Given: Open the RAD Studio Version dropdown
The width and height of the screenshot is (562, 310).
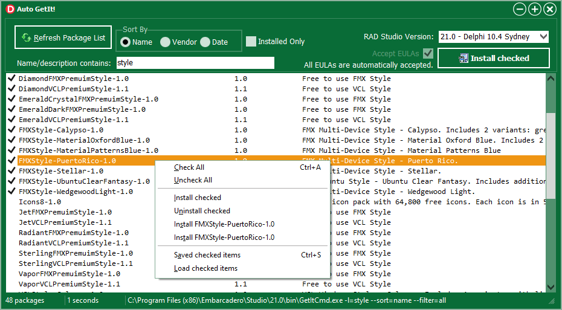Looking at the screenshot, I should [494, 36].
